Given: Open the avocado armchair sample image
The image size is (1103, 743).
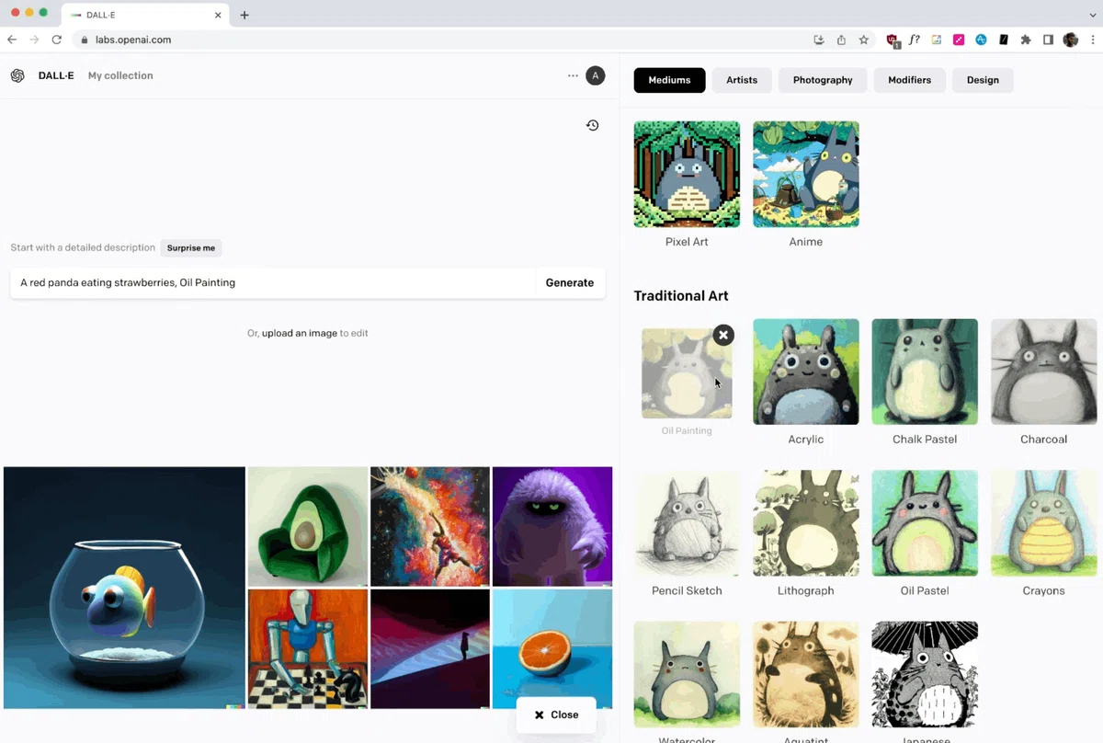Looking at the screenshot, I should 308,526.
